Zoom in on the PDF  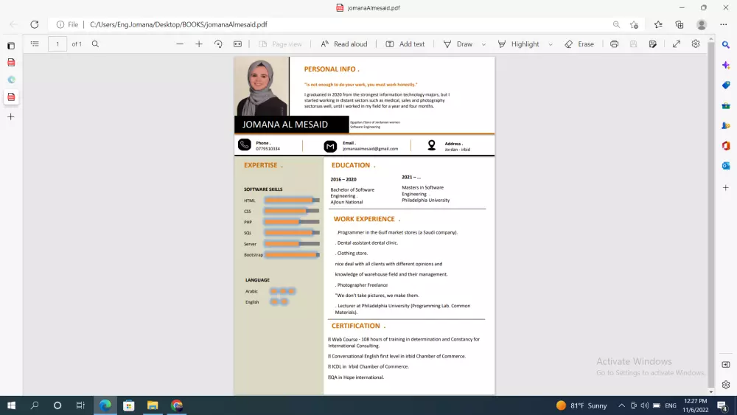tap(199, 43)
